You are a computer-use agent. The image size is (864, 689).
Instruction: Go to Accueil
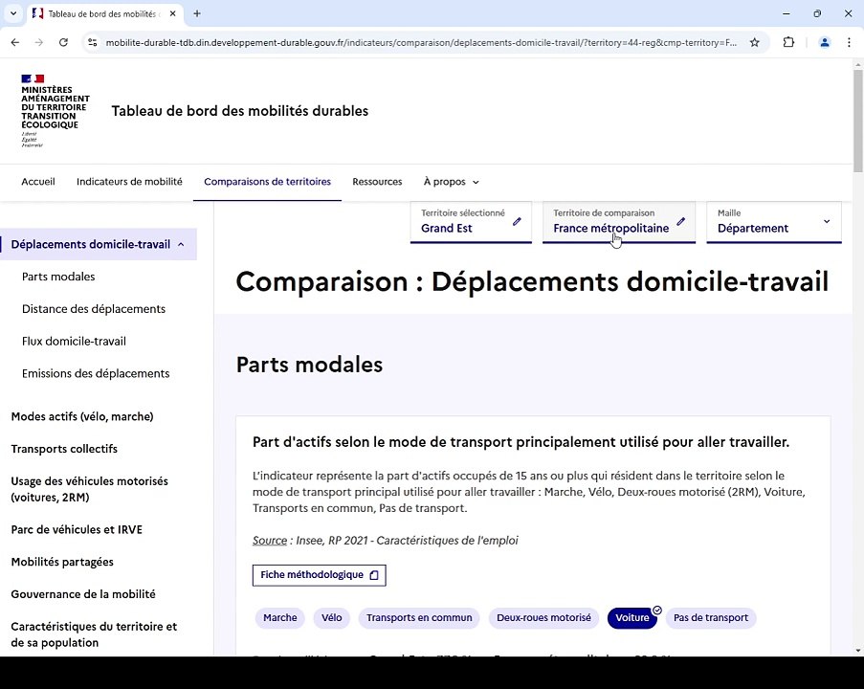click(x=38, y=182)
